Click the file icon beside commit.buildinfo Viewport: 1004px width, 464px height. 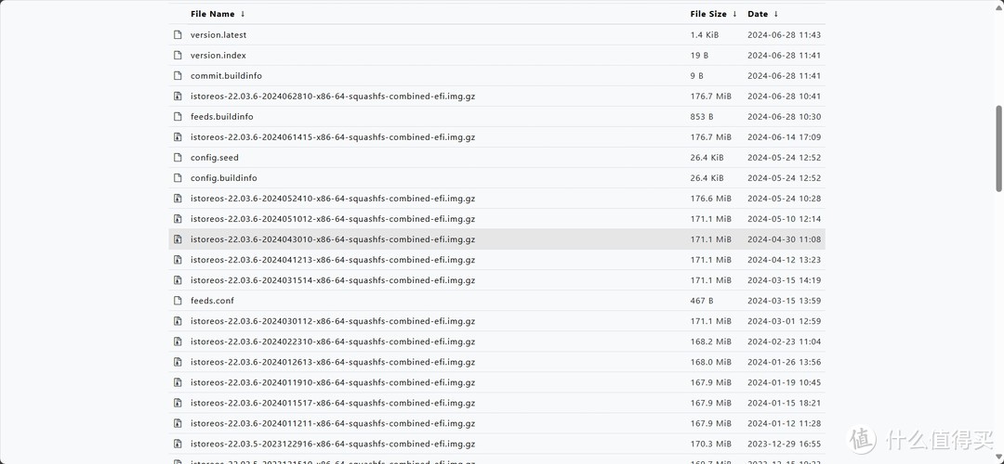coord(178,75)
